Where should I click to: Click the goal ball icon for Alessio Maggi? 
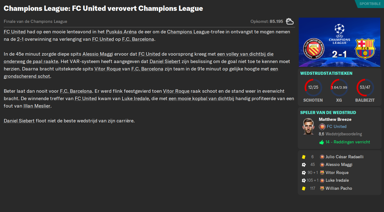tap(304, 165)
